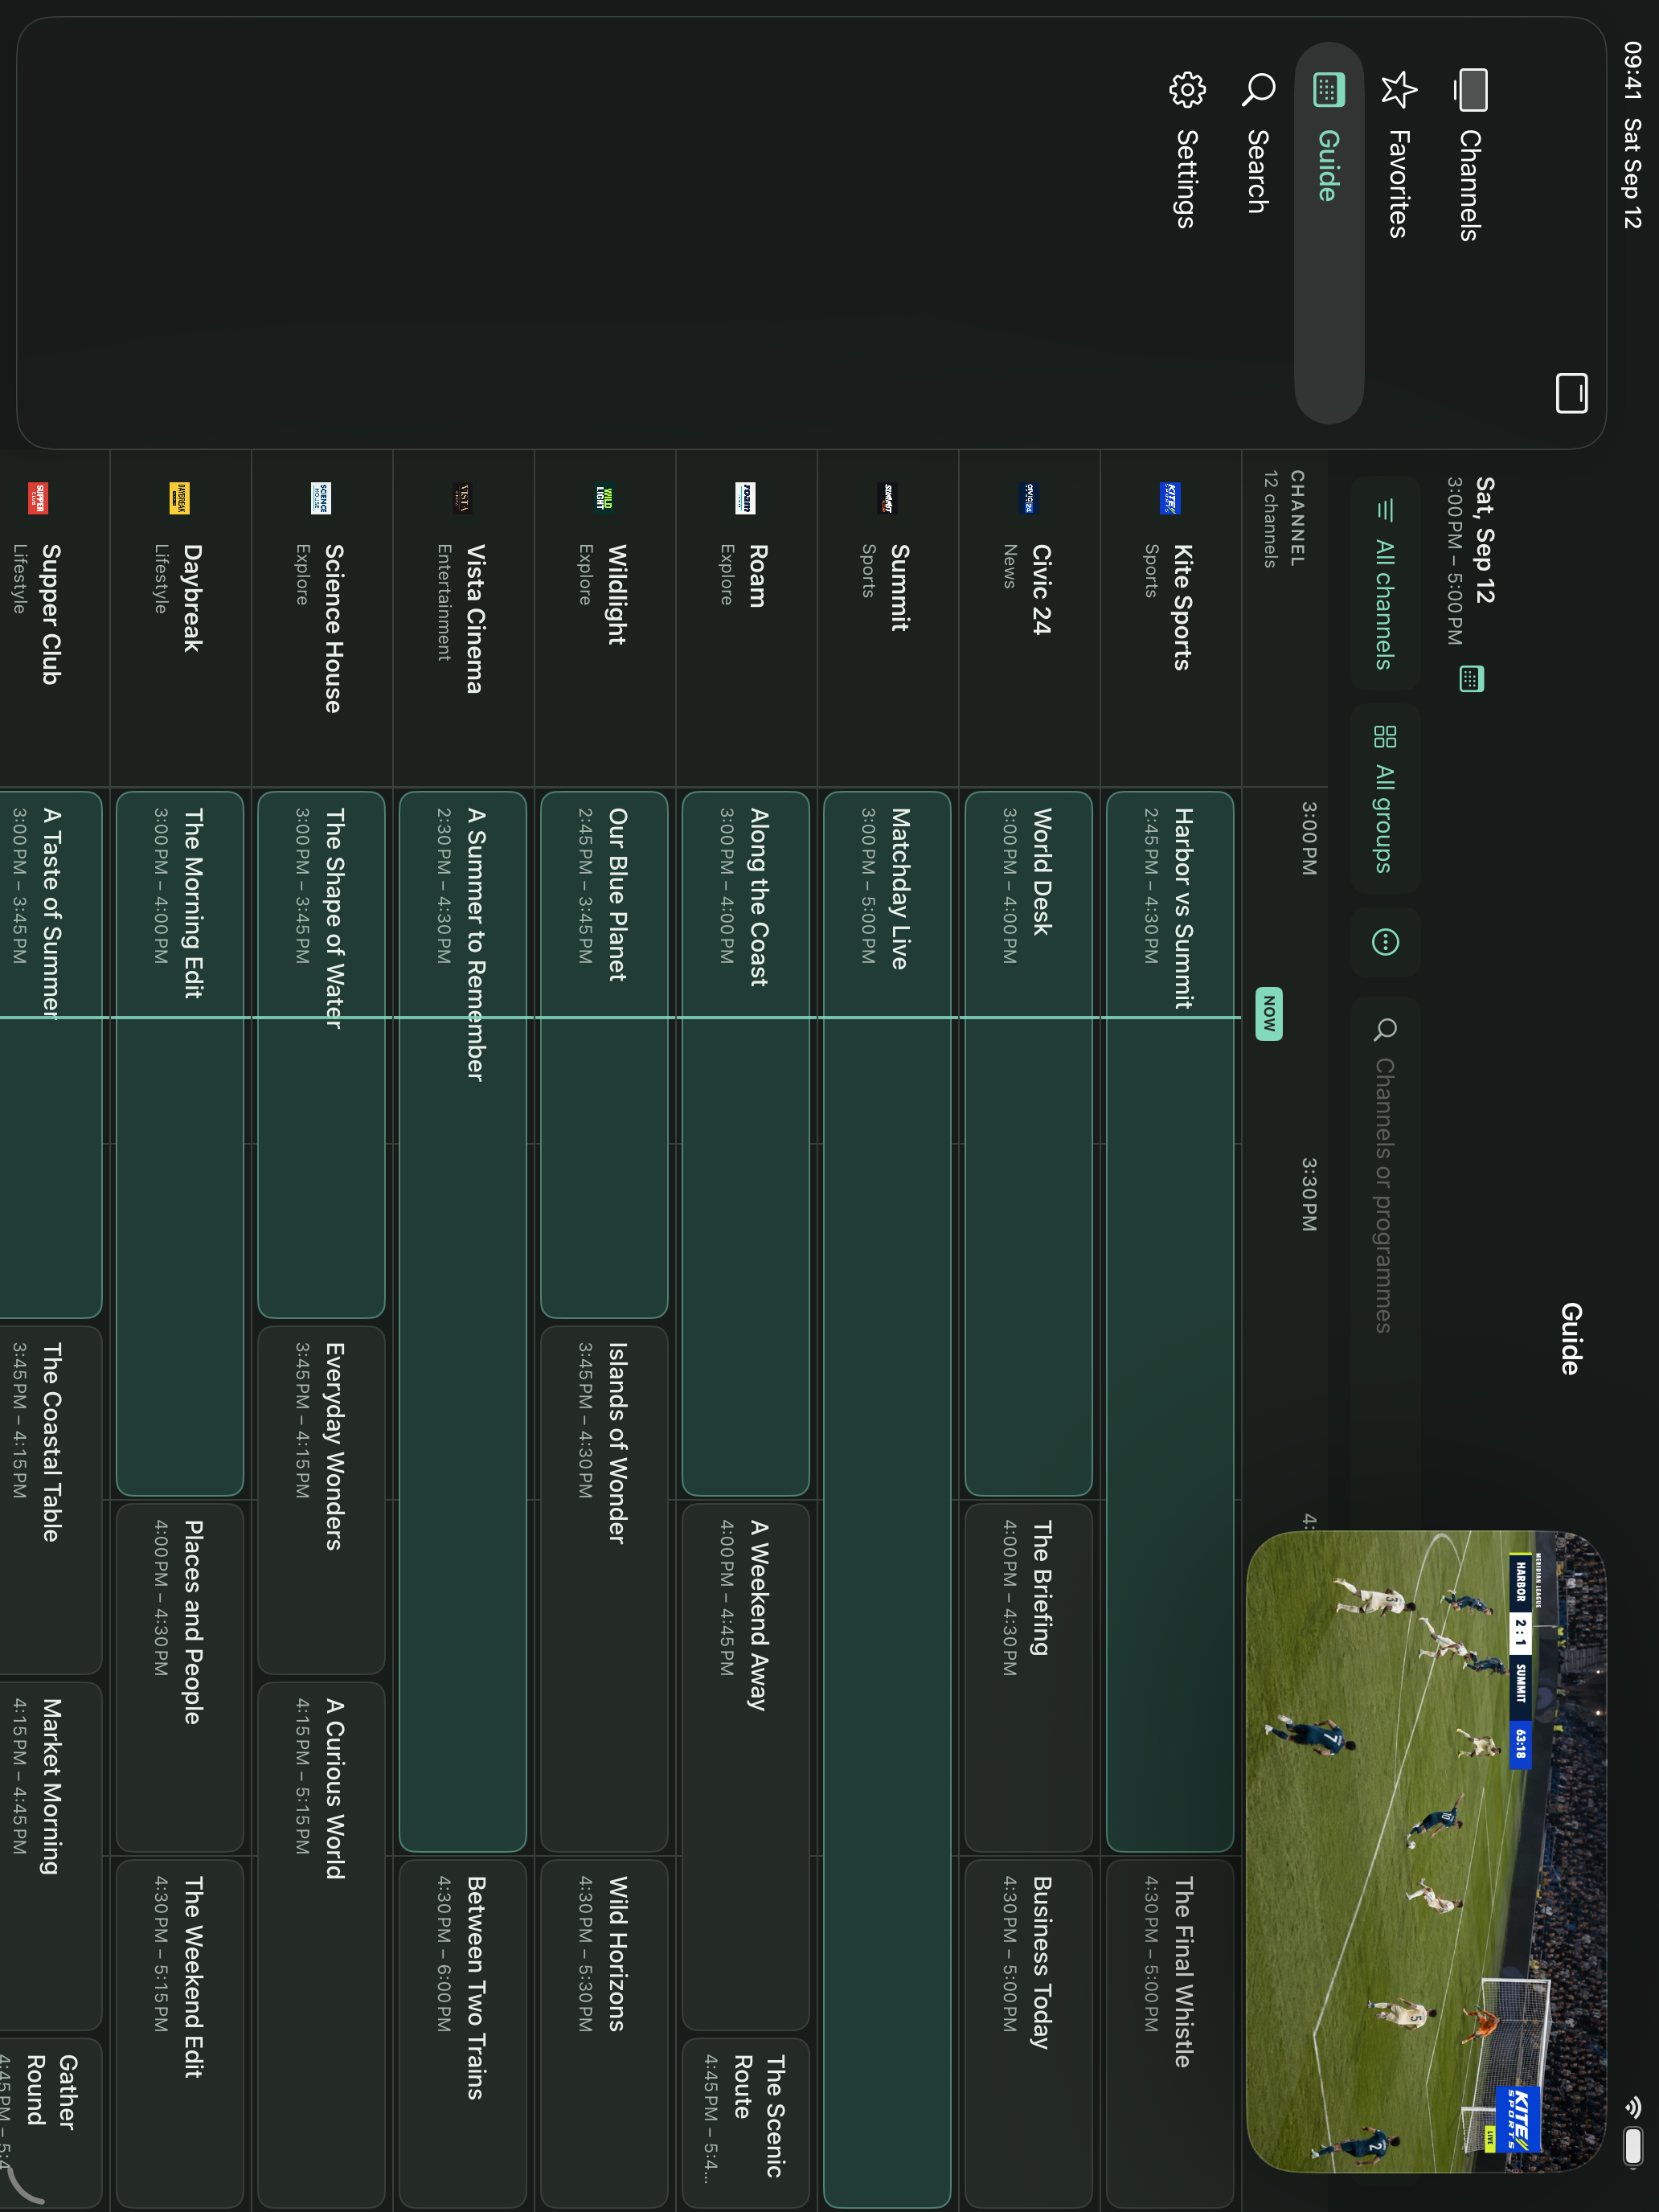
Task: Click the Summit channel logo
Action: point(886,498)
